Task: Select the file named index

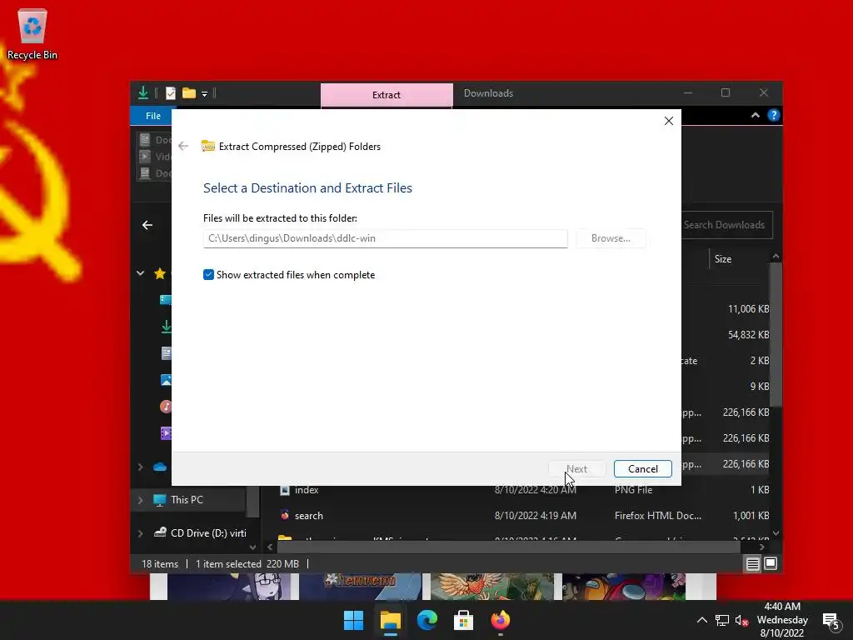Action: tap(307, 490)
